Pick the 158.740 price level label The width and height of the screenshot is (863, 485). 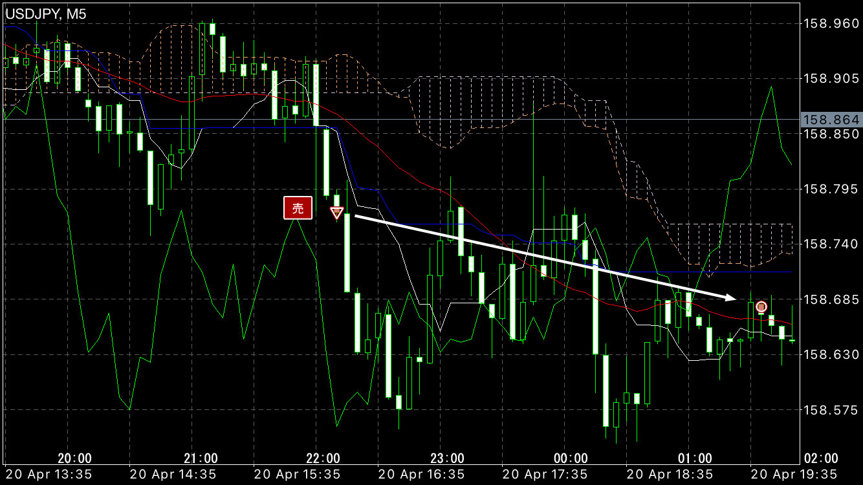(831, 244)
